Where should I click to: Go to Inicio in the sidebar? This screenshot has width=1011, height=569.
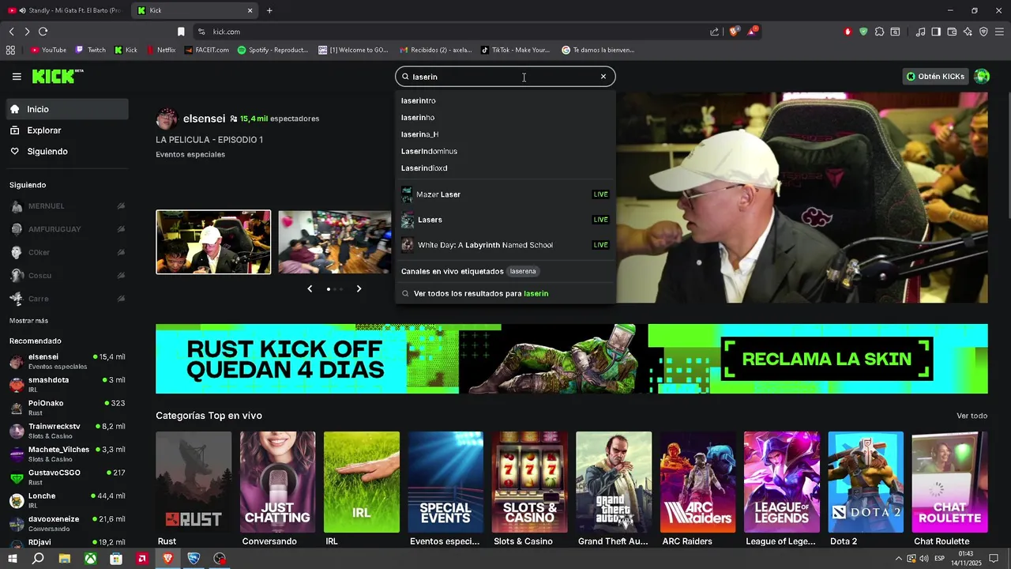(67, 109)
